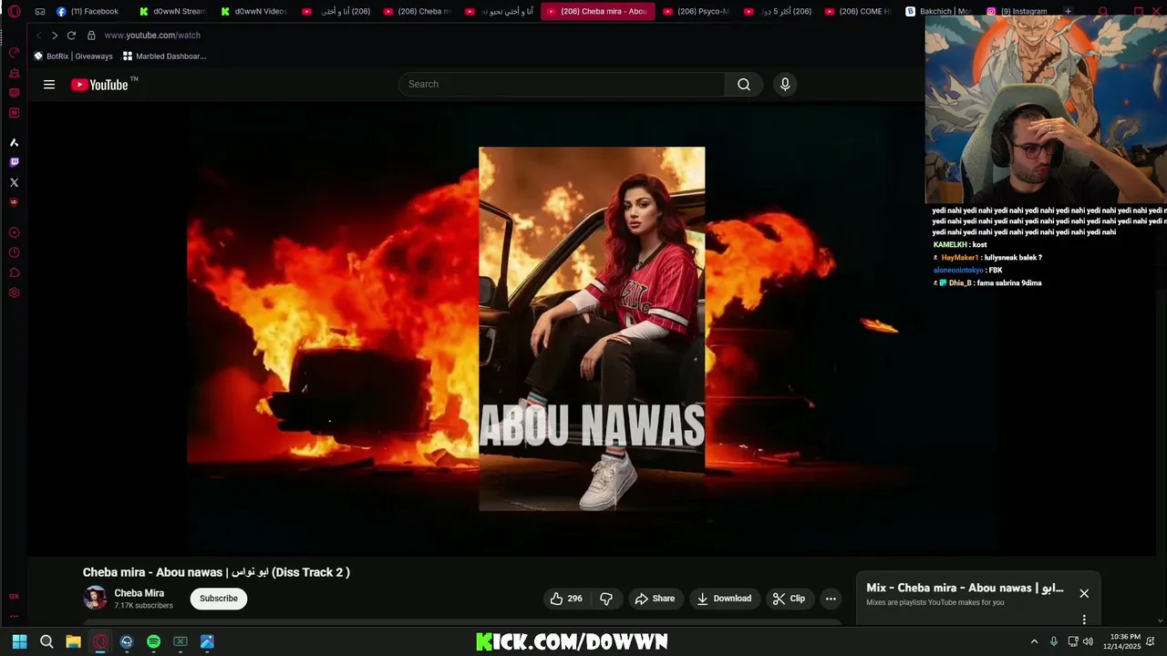
Task: Switch to the d0wwN Stream tab
Action: pos(173,12)
